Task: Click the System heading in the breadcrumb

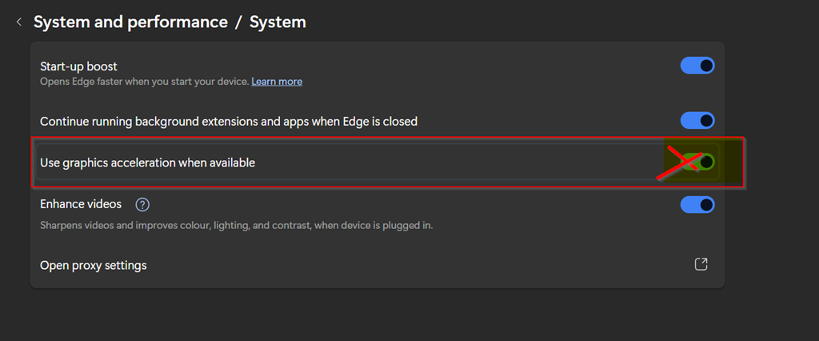Action: pos(278,22)
